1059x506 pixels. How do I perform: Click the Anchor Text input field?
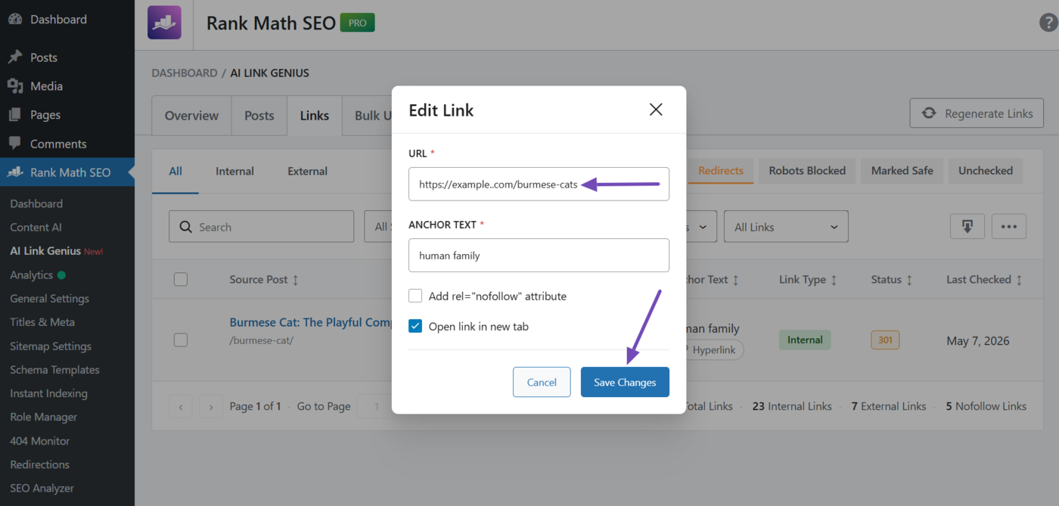pos(539,255)
